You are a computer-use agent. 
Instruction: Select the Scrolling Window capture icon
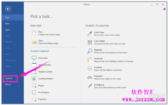click(x=34, y=79)
